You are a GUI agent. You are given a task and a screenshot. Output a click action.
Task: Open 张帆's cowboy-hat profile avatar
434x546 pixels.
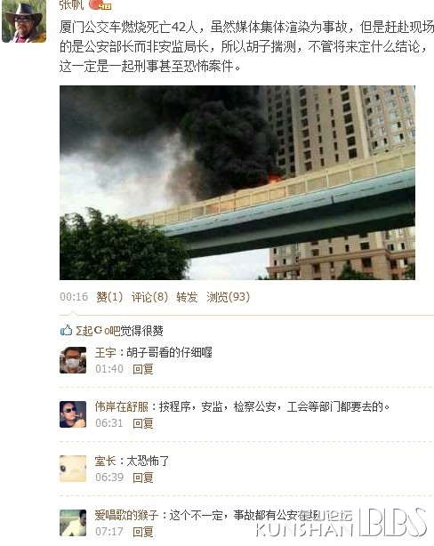pos(24,21)
